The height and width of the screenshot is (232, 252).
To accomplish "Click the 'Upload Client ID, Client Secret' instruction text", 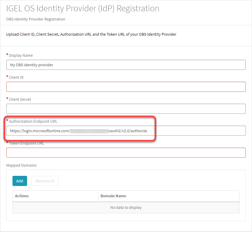I will tap(91, 34).
